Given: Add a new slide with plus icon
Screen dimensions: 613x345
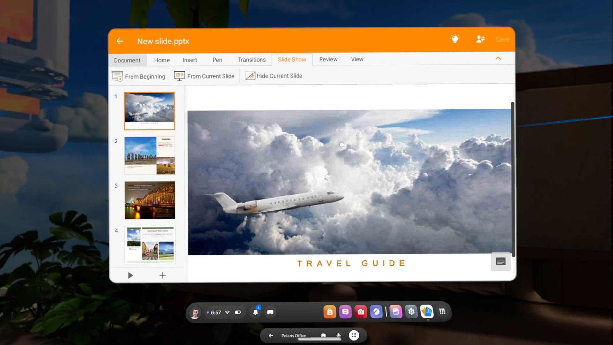Looking at the screenshot, I should click(163, 275).
